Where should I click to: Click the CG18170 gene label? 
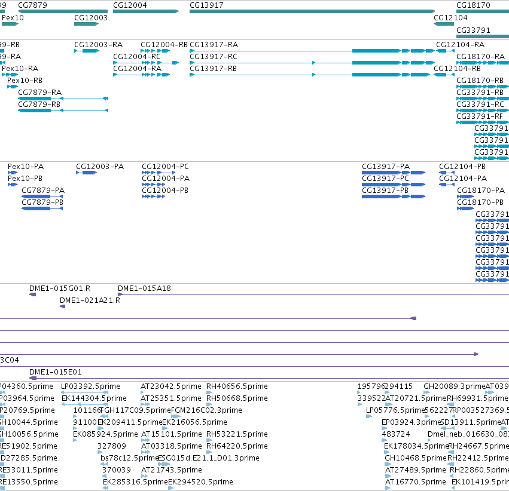click(x=473, y=5)
